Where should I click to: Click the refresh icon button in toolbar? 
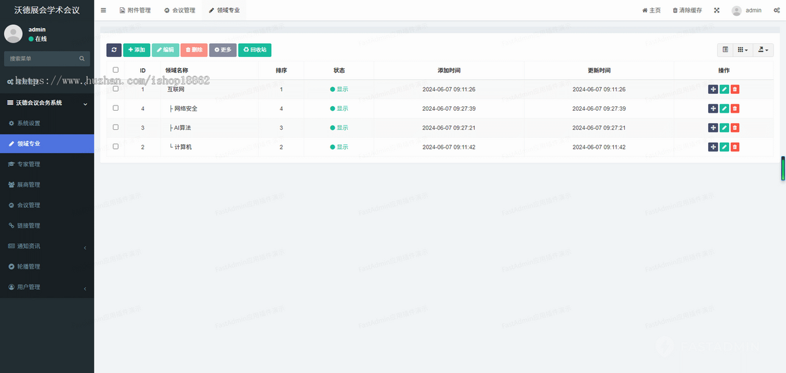(x=114, y=50)
